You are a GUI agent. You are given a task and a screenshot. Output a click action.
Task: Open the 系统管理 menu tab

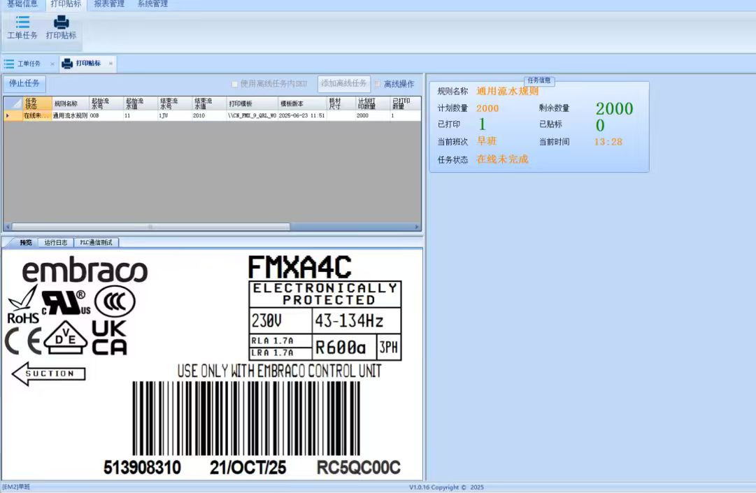pyautogui.click(x=152, y=4)
